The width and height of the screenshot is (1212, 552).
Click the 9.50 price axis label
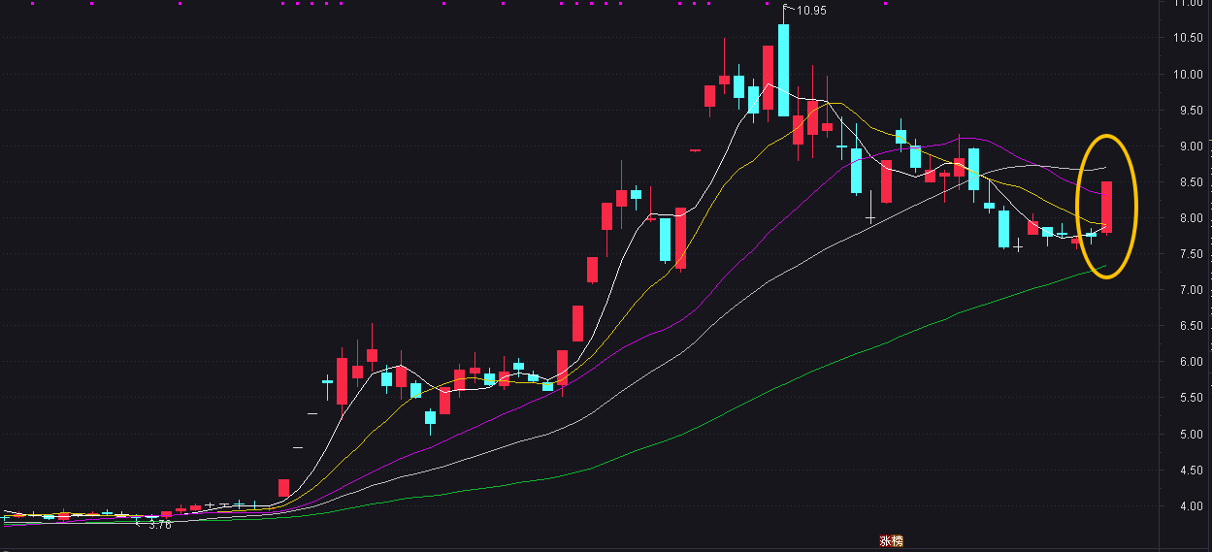1189,111
